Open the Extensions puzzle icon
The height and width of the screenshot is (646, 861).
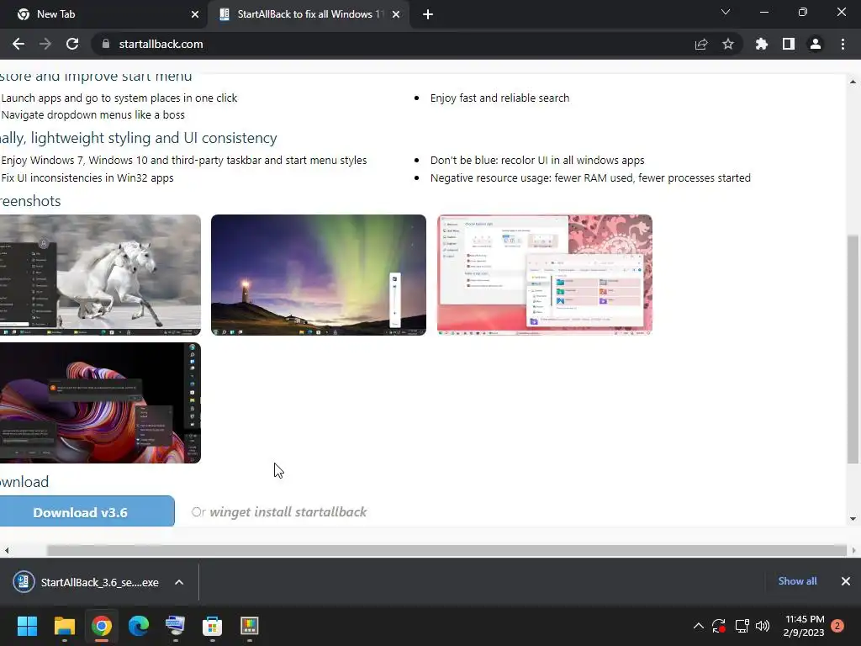click(762, 44)
